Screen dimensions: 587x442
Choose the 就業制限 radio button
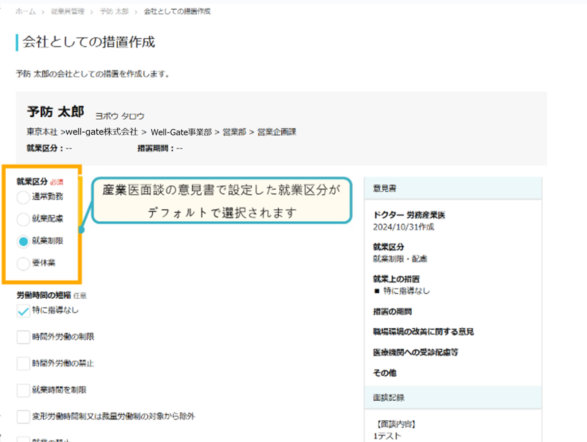[23, 241]
